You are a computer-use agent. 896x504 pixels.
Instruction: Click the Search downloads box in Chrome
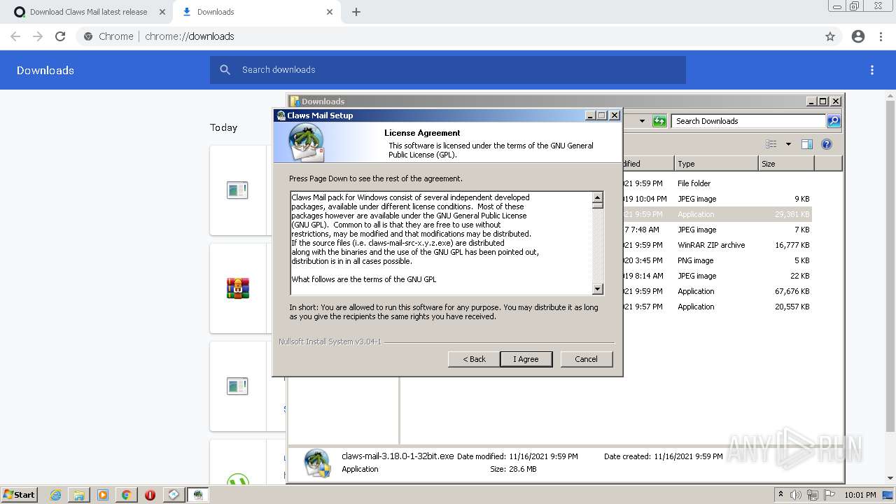(x=448, y=70)
